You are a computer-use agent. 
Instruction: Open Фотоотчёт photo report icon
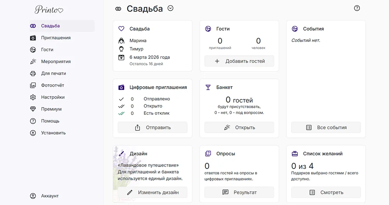coord(33,85)
